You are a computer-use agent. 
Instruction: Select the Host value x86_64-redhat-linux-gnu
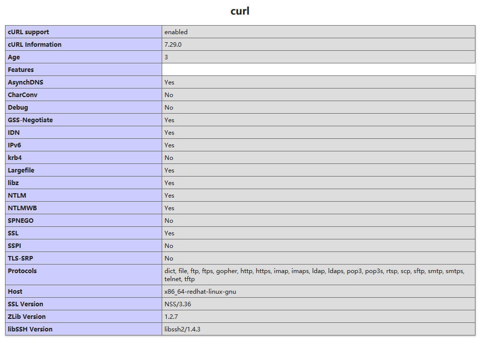click(201, 291)
